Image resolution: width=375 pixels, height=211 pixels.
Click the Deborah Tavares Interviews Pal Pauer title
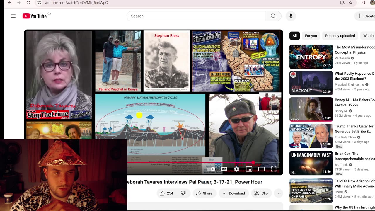pyautogui.click(x=195, y=182)
